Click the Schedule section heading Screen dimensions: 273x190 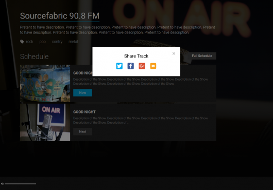pyautogui.click(x=35, y=56)
